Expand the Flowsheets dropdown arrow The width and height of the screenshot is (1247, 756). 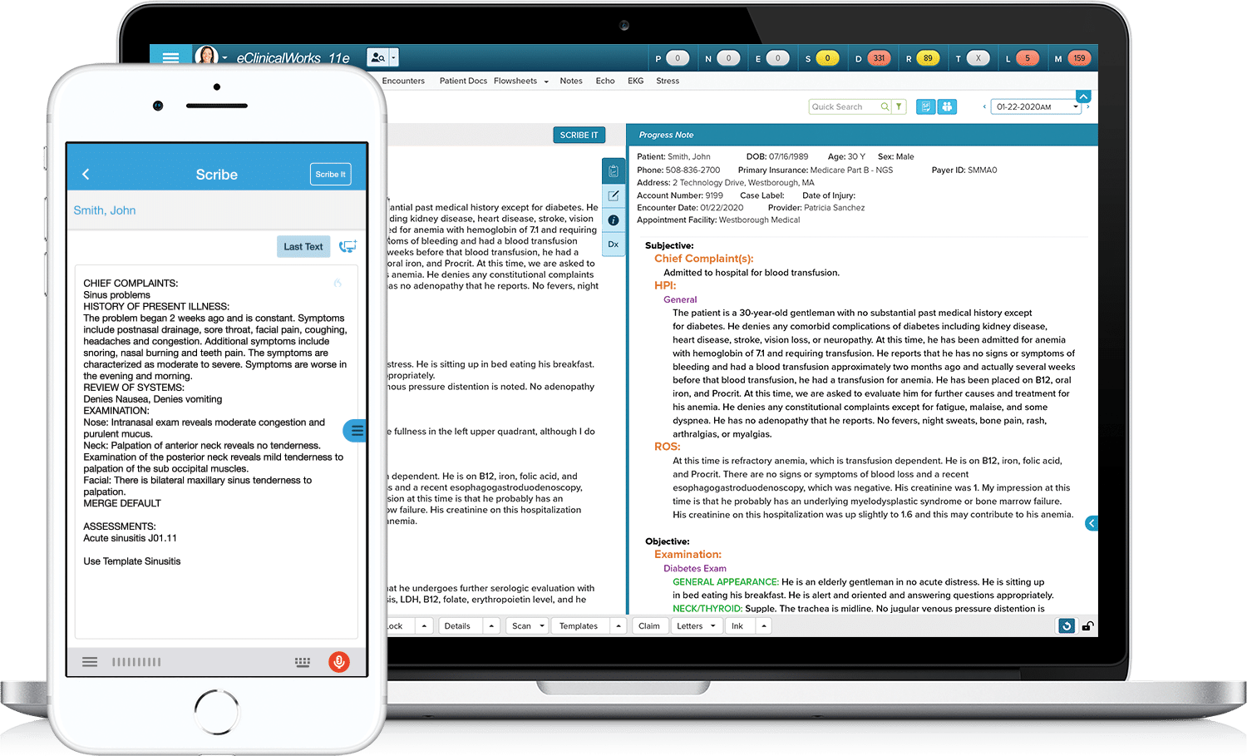(546, 82)
